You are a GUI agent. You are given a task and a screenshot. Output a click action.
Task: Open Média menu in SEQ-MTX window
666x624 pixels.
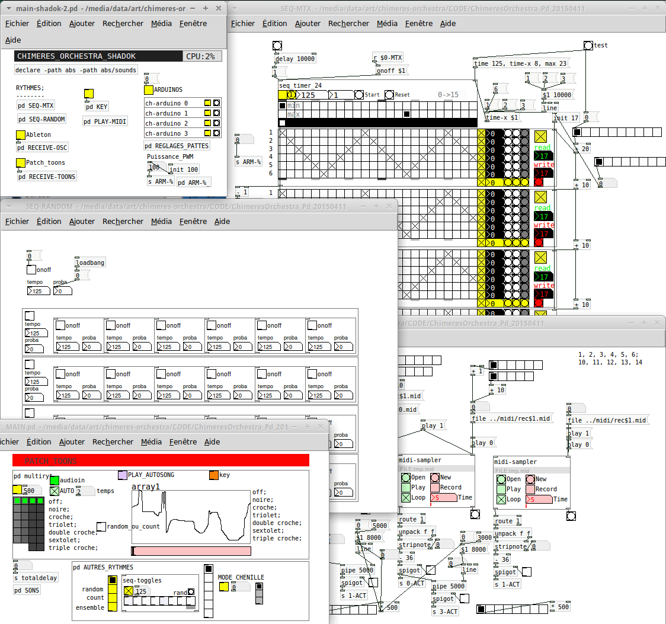387,23
